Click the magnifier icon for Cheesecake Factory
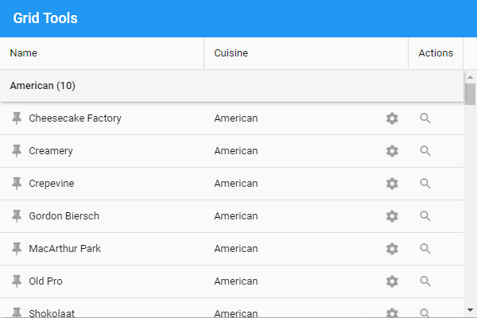The height and width of the screenshot is (318, 477). pos(425,118)
